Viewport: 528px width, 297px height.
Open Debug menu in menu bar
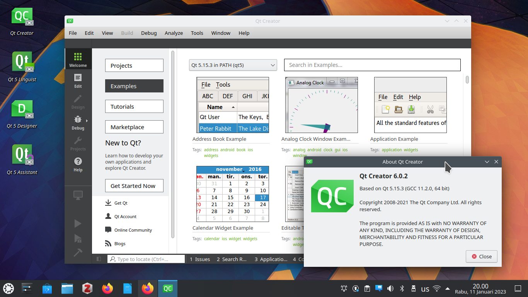(x=149, y=33)
